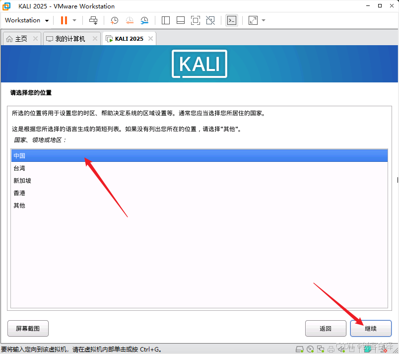Screen dimensions: 399x354
Task: Toggle the thumbnail bar view
Action: coord(181,20)
